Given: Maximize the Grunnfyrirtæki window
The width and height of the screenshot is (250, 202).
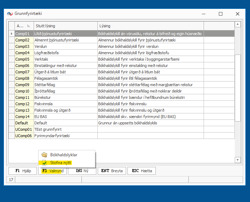Looking at the screenshot, I should [x=221, y=14].
